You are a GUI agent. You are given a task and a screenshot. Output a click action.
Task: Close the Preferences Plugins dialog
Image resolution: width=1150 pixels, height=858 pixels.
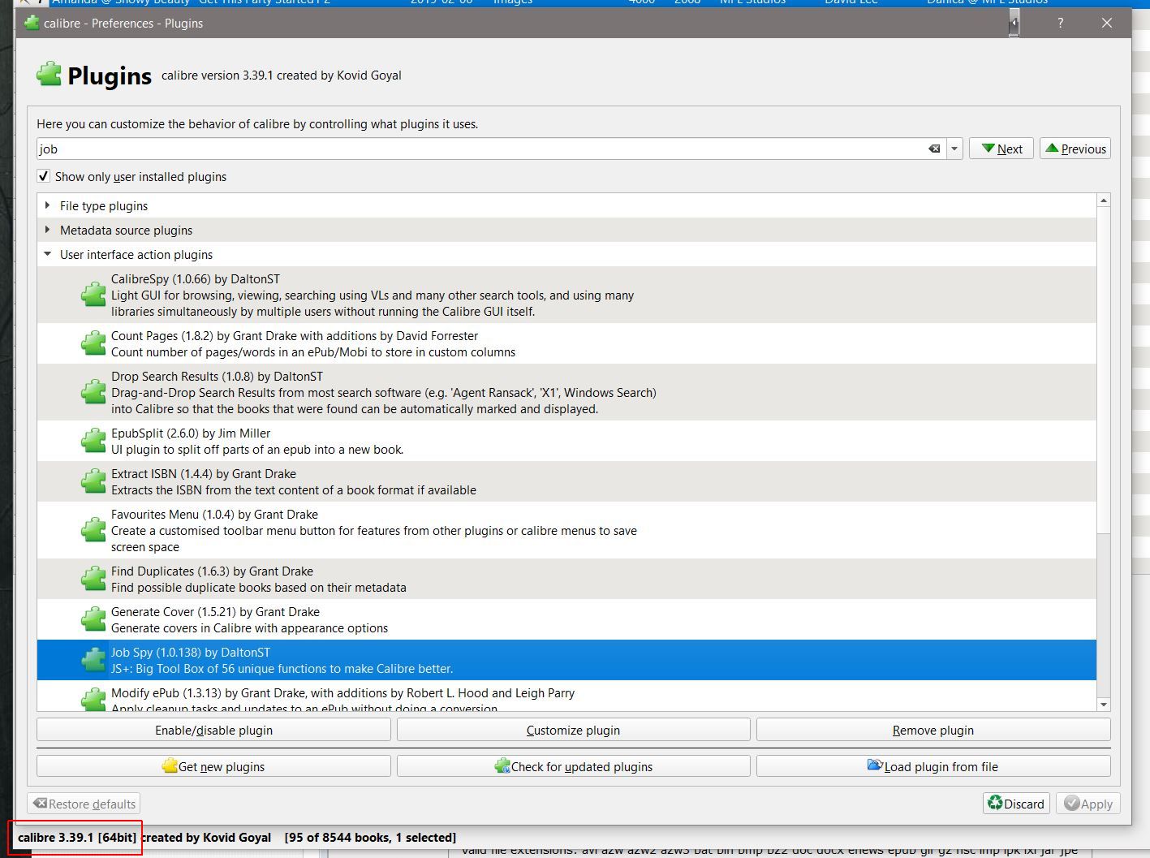pyautogui.click(x=1106, y=23)
